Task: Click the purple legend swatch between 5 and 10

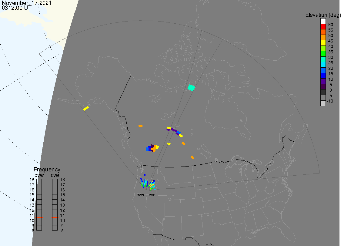Action: [x=323, y=81]
